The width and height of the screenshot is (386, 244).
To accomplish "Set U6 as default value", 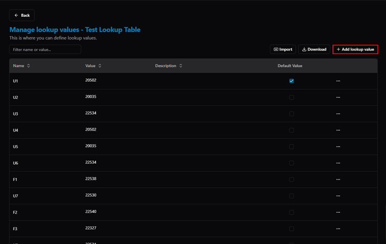I will (291, 163).
